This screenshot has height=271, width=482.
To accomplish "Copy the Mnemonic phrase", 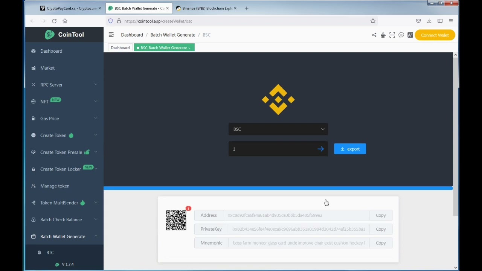I will pos(381,243).
